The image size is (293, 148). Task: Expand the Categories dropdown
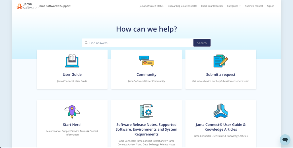click(x=234, y=6)
